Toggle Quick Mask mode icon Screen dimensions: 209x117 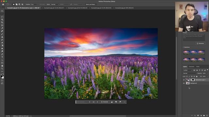2,81
